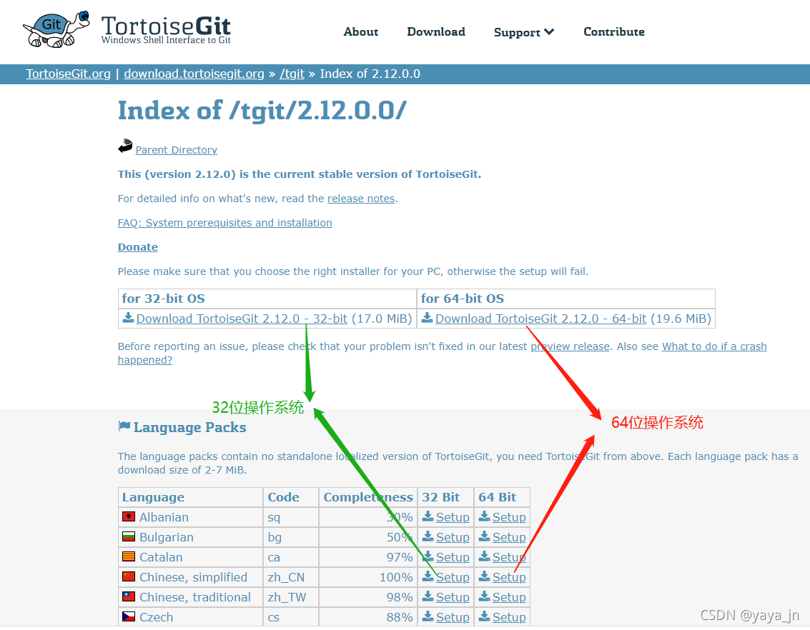Click download icon for Chinese traditional 64 Bit
This screenshot has height=630, width=810.
484,596
